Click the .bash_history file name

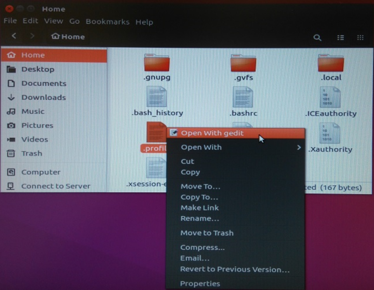tap(158, 113)
